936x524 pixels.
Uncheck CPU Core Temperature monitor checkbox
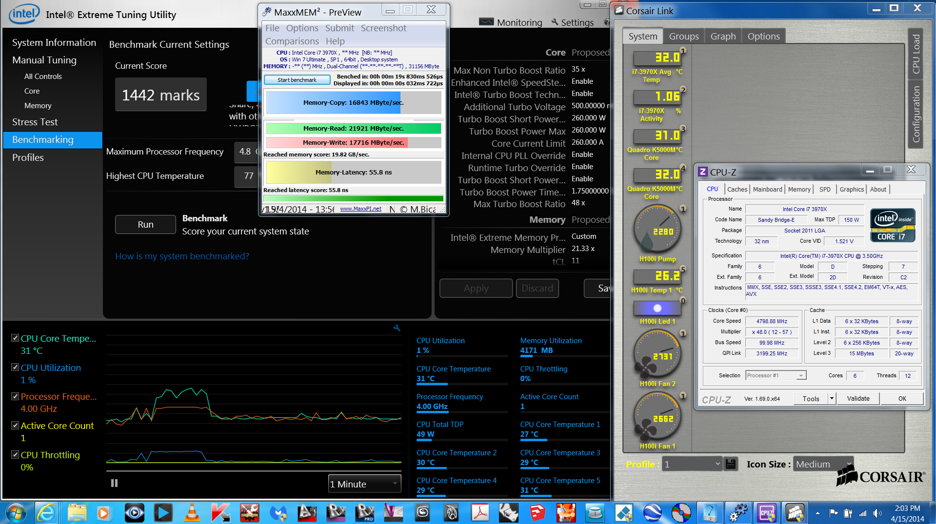[15, 338]
